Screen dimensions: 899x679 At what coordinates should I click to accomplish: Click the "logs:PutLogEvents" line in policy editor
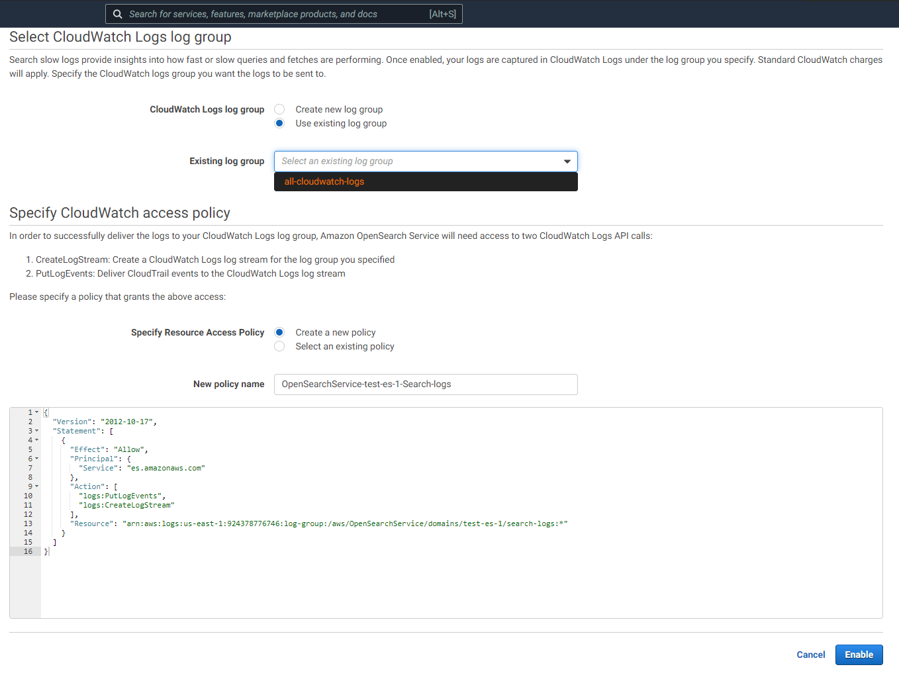pyautogui.click(x=122, y=496)
